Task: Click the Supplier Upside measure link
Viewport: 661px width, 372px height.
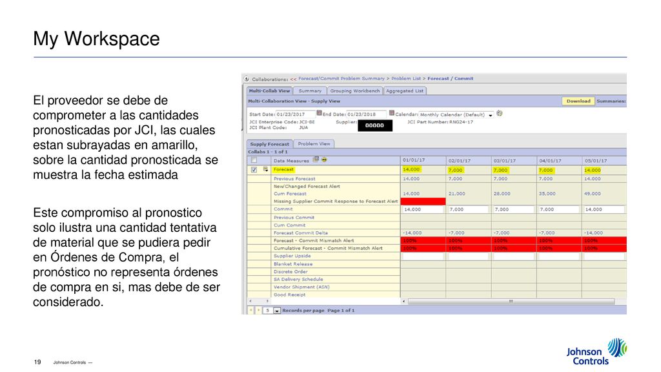Action: [x=292, y=256]
